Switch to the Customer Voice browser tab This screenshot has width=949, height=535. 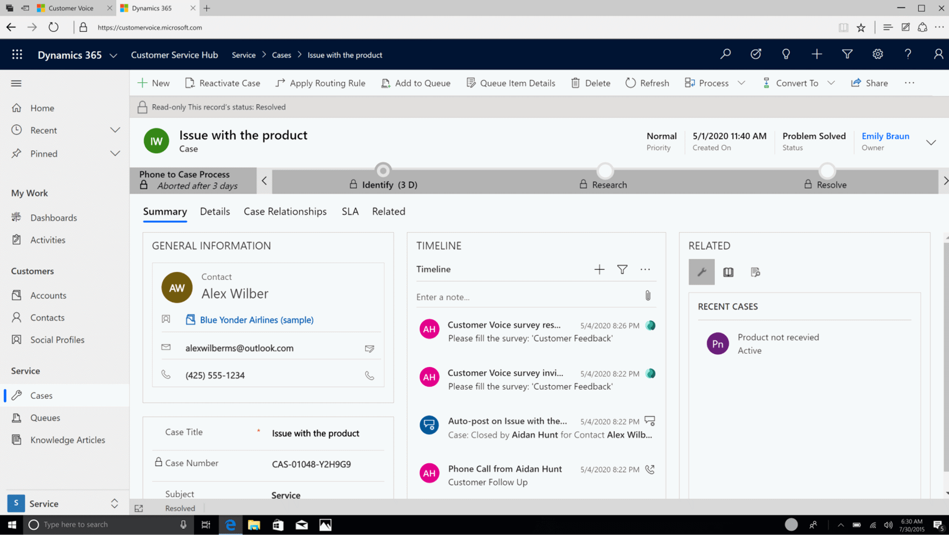pos(71,8)
